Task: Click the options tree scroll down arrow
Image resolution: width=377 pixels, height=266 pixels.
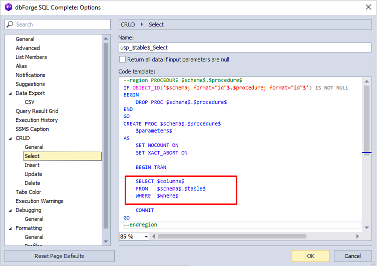Action: click(x=106, y=241)
